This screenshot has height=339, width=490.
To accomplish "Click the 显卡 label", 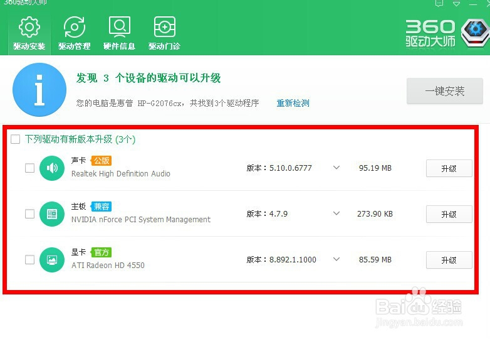I will point(78,252).
